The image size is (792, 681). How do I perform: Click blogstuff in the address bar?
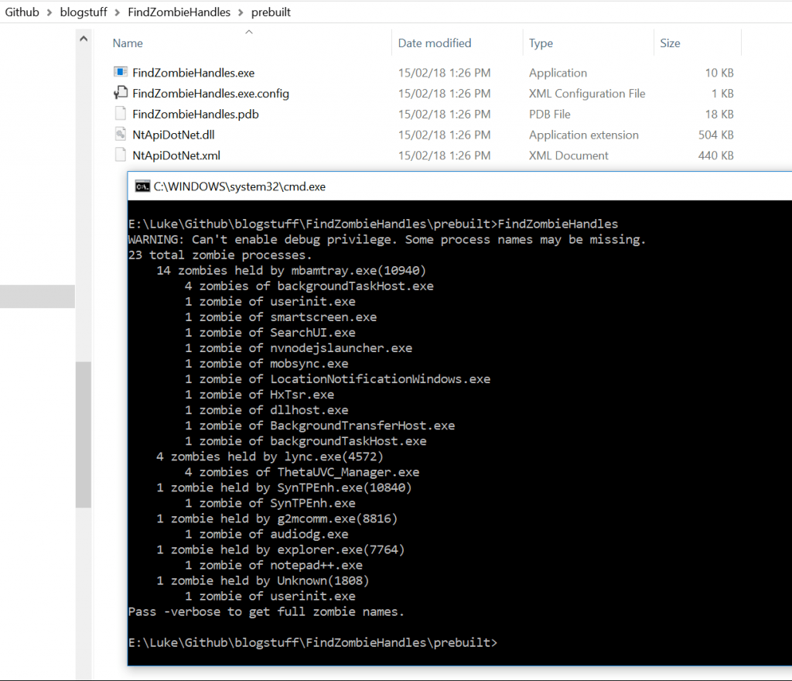pos(83,12)
